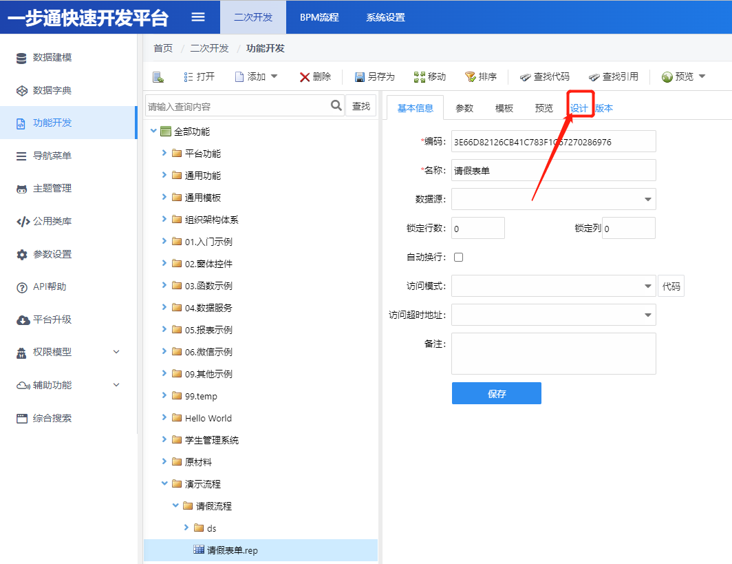Open the 系统设置 top tab
The image size is (732, 564).
tap(385, 17)
